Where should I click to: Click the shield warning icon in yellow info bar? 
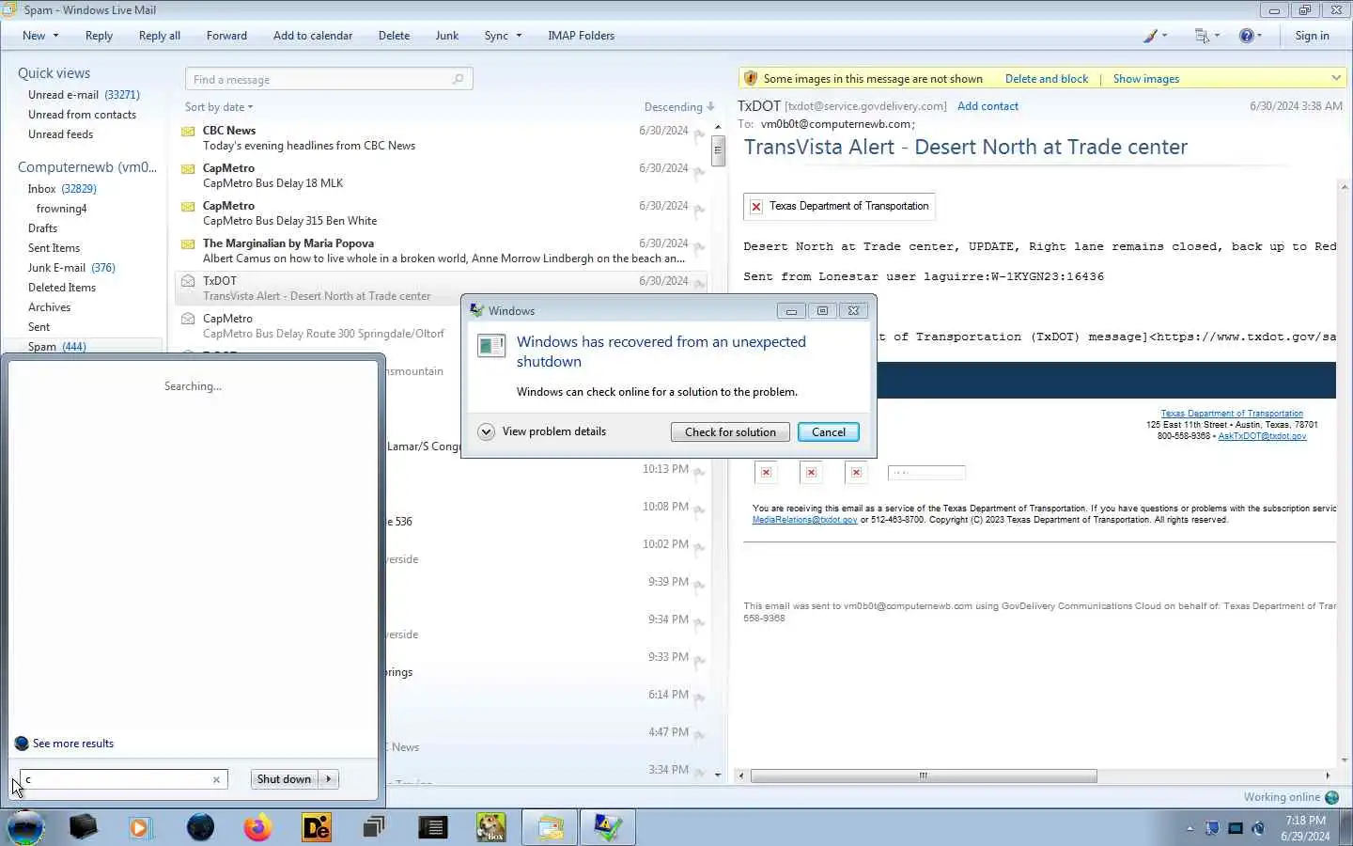750,78
